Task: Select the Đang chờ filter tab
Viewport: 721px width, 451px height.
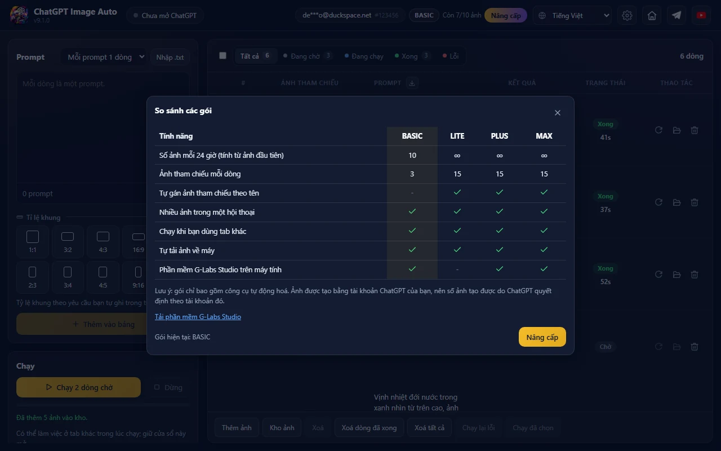Action: (x=308, y=56)
